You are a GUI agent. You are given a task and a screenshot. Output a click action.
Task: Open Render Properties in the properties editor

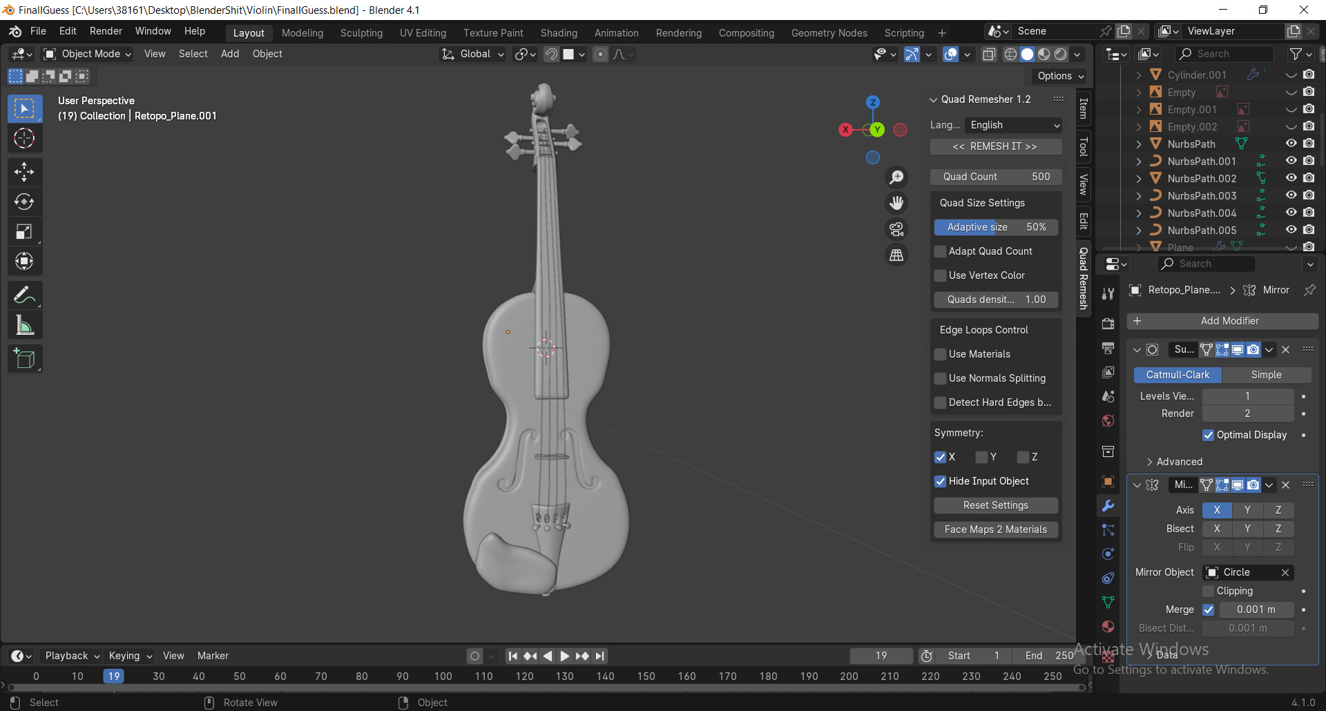click(1108, 323)
